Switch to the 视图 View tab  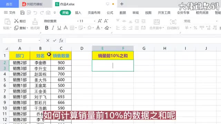point(148,13)
